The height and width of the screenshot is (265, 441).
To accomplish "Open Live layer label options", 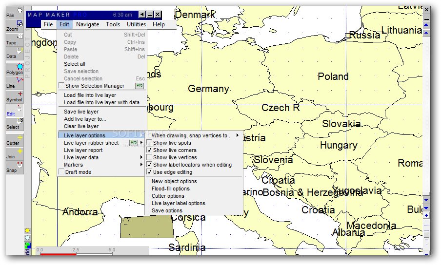I will tap(194, 203).
